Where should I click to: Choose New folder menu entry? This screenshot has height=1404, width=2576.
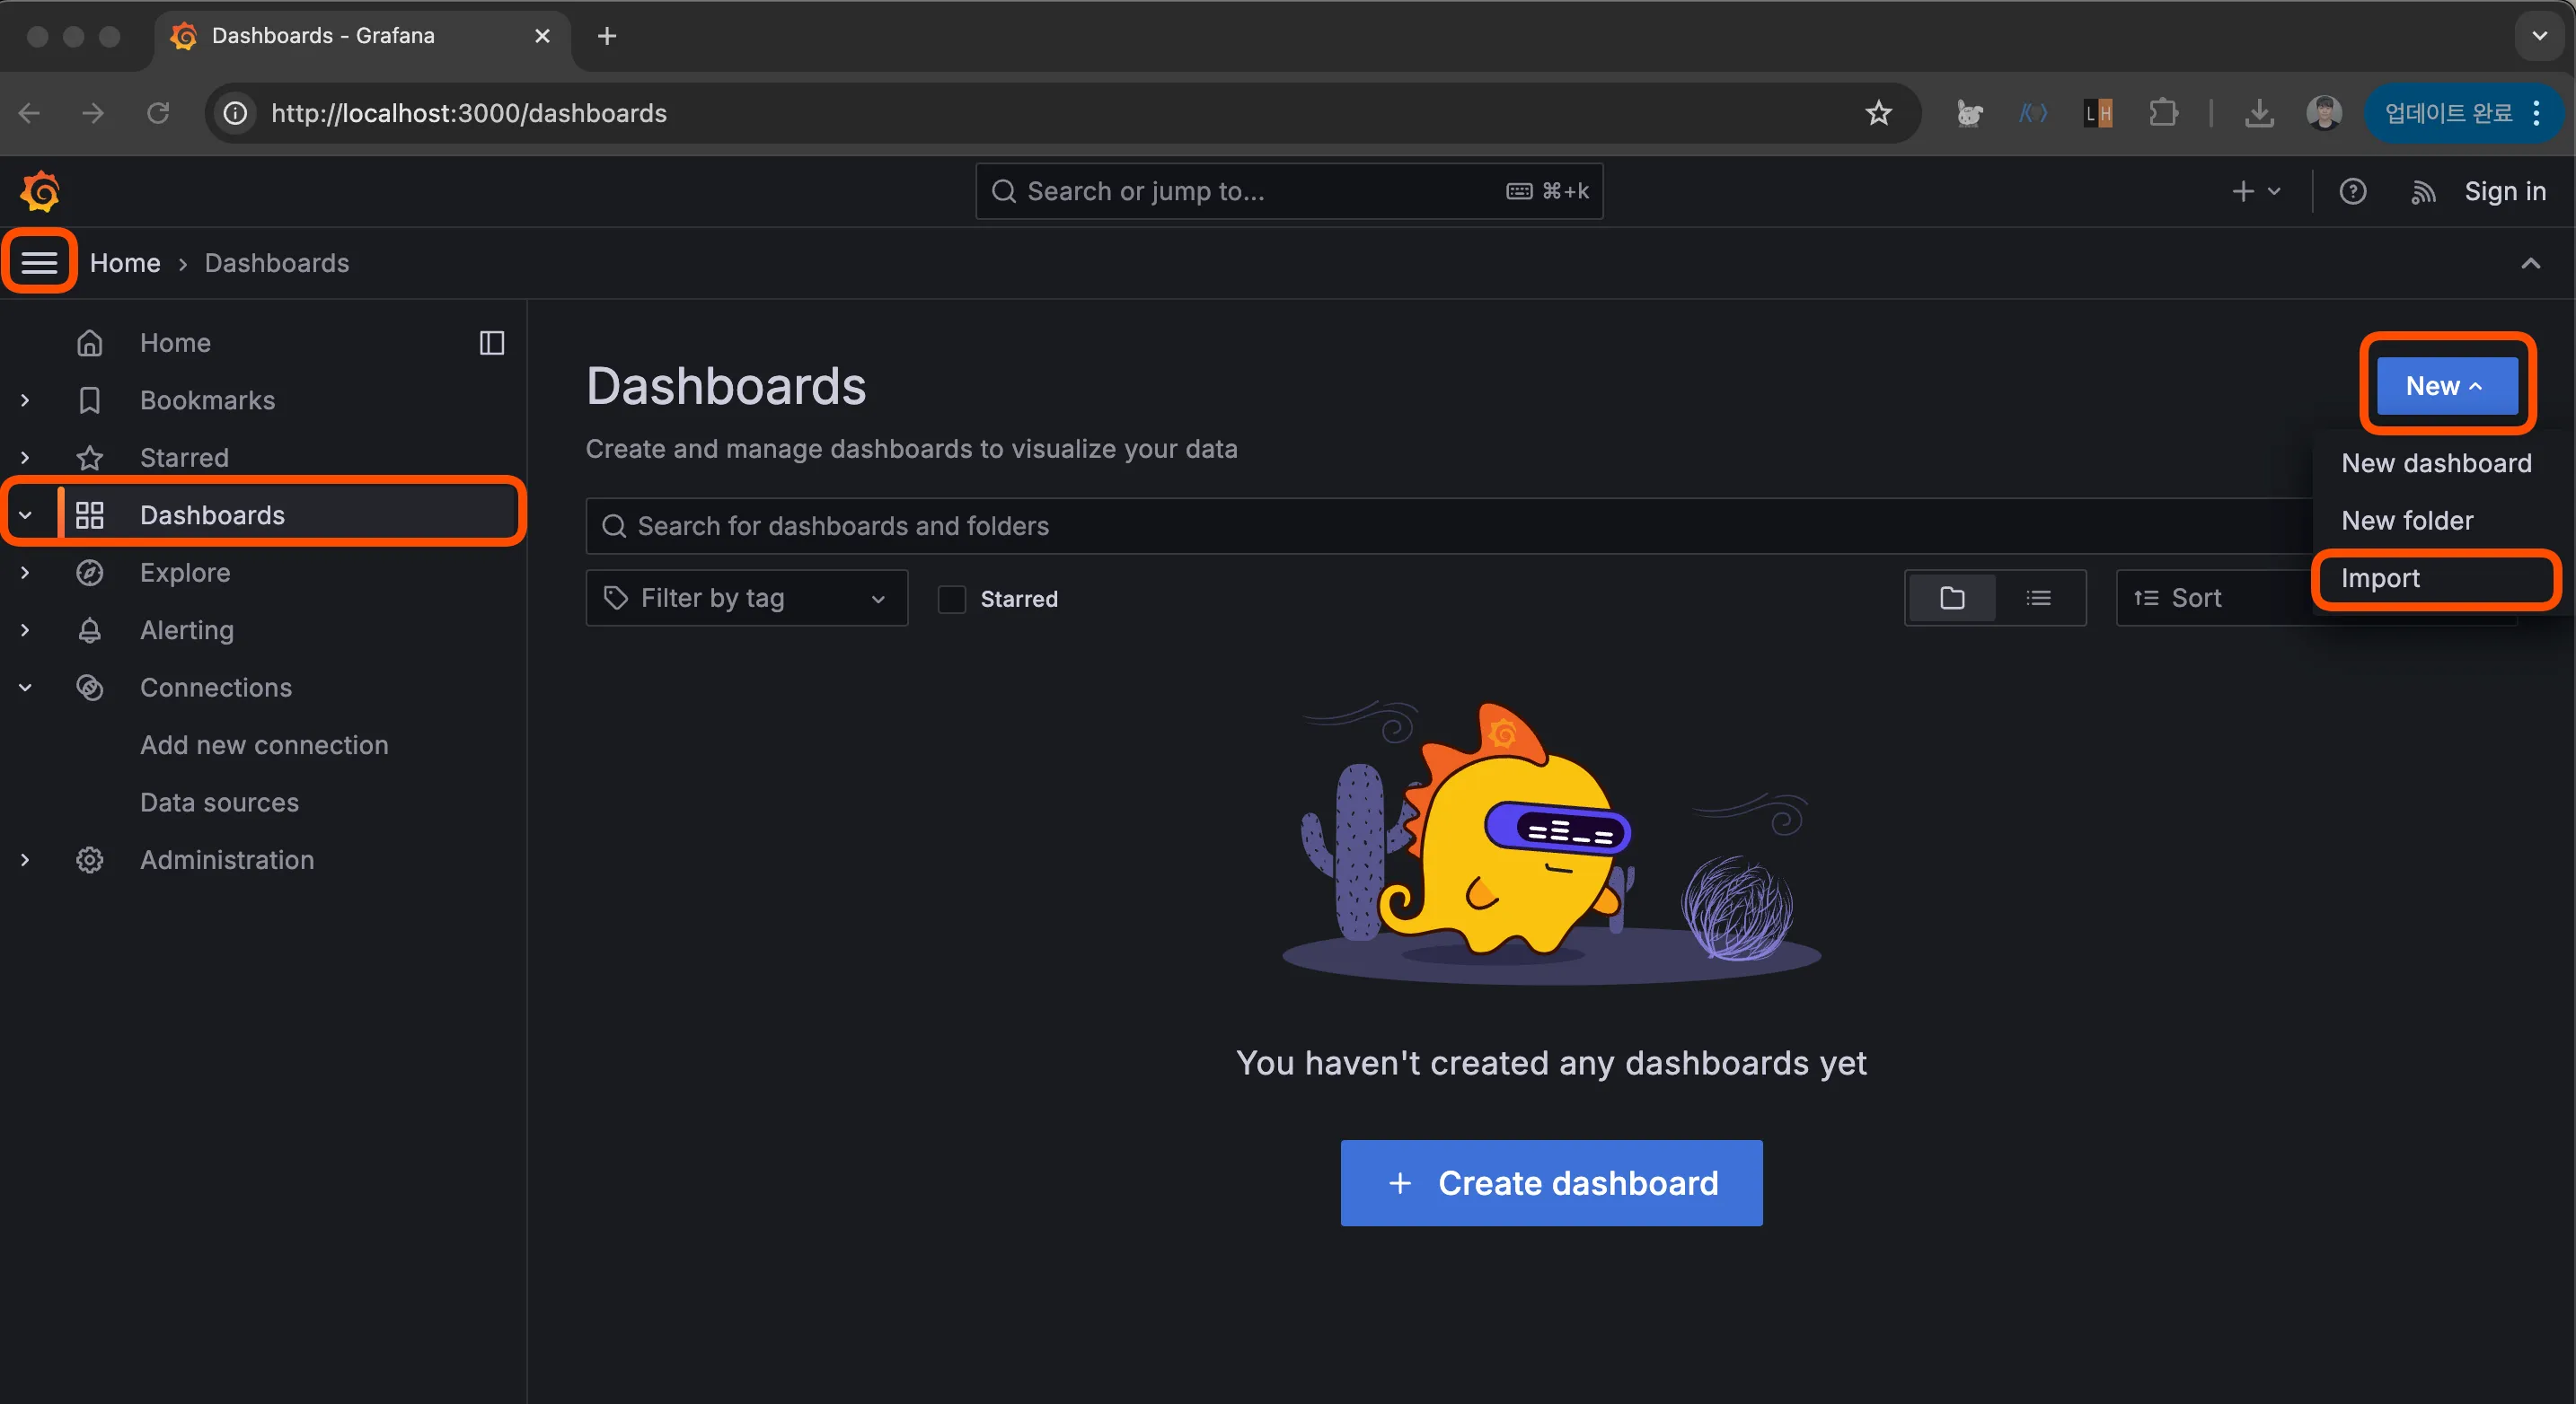click(2406, 521)
